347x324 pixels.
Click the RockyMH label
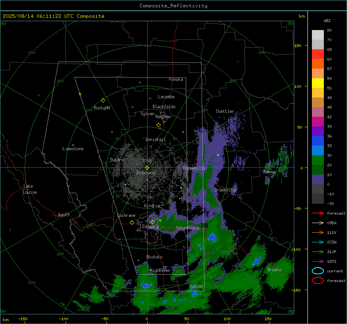tap(102, 108)
